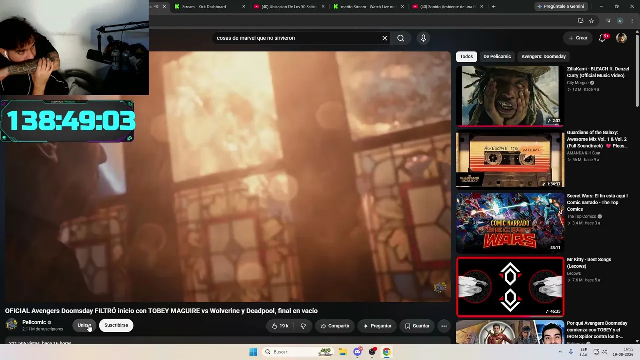640x360 pixels.
Task: Click the Mr Kitty - Best Songs title
Action: tap(589, 263)
